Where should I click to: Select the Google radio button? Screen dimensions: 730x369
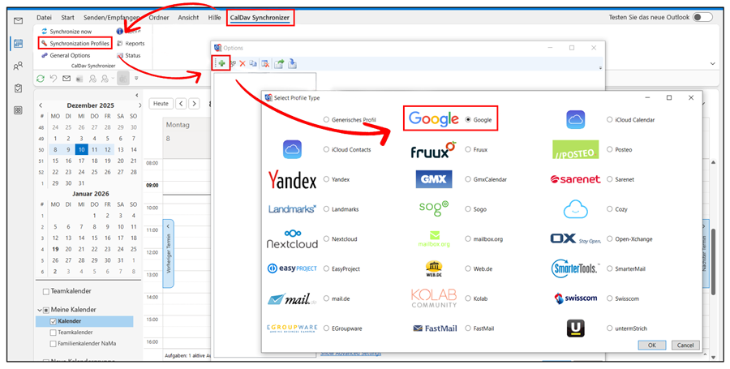coord(469,120)
